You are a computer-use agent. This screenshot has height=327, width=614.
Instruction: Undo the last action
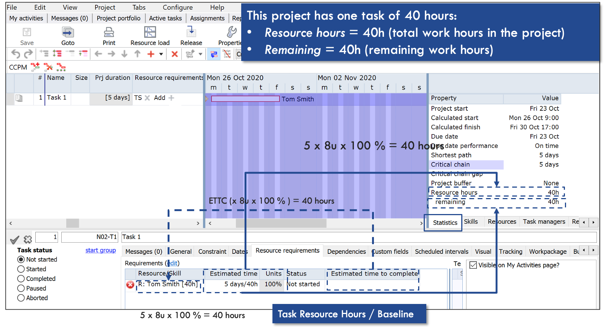coord(16,54)
